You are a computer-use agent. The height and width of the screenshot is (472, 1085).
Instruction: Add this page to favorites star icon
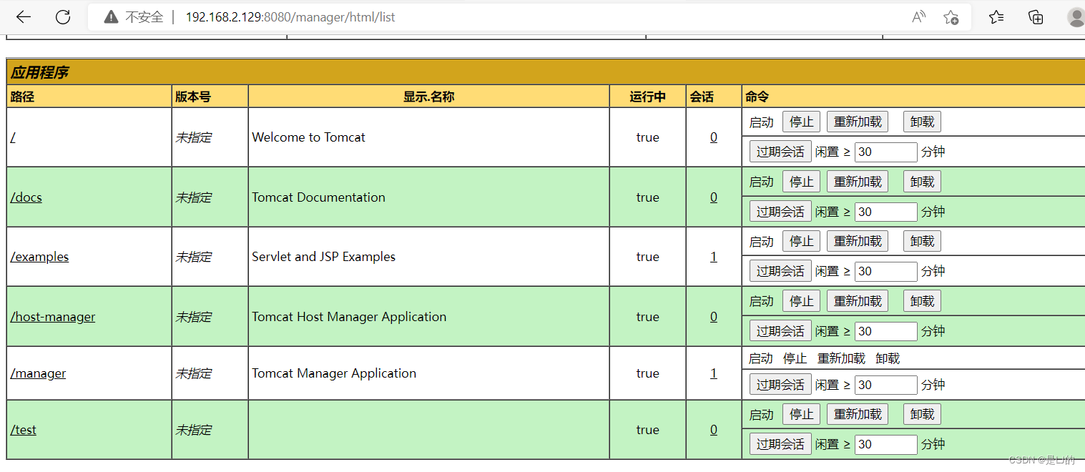[951, 17]
